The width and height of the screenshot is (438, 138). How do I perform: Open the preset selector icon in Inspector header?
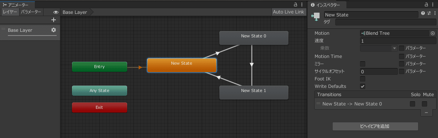pyautogui.click(x=429, y=13)
